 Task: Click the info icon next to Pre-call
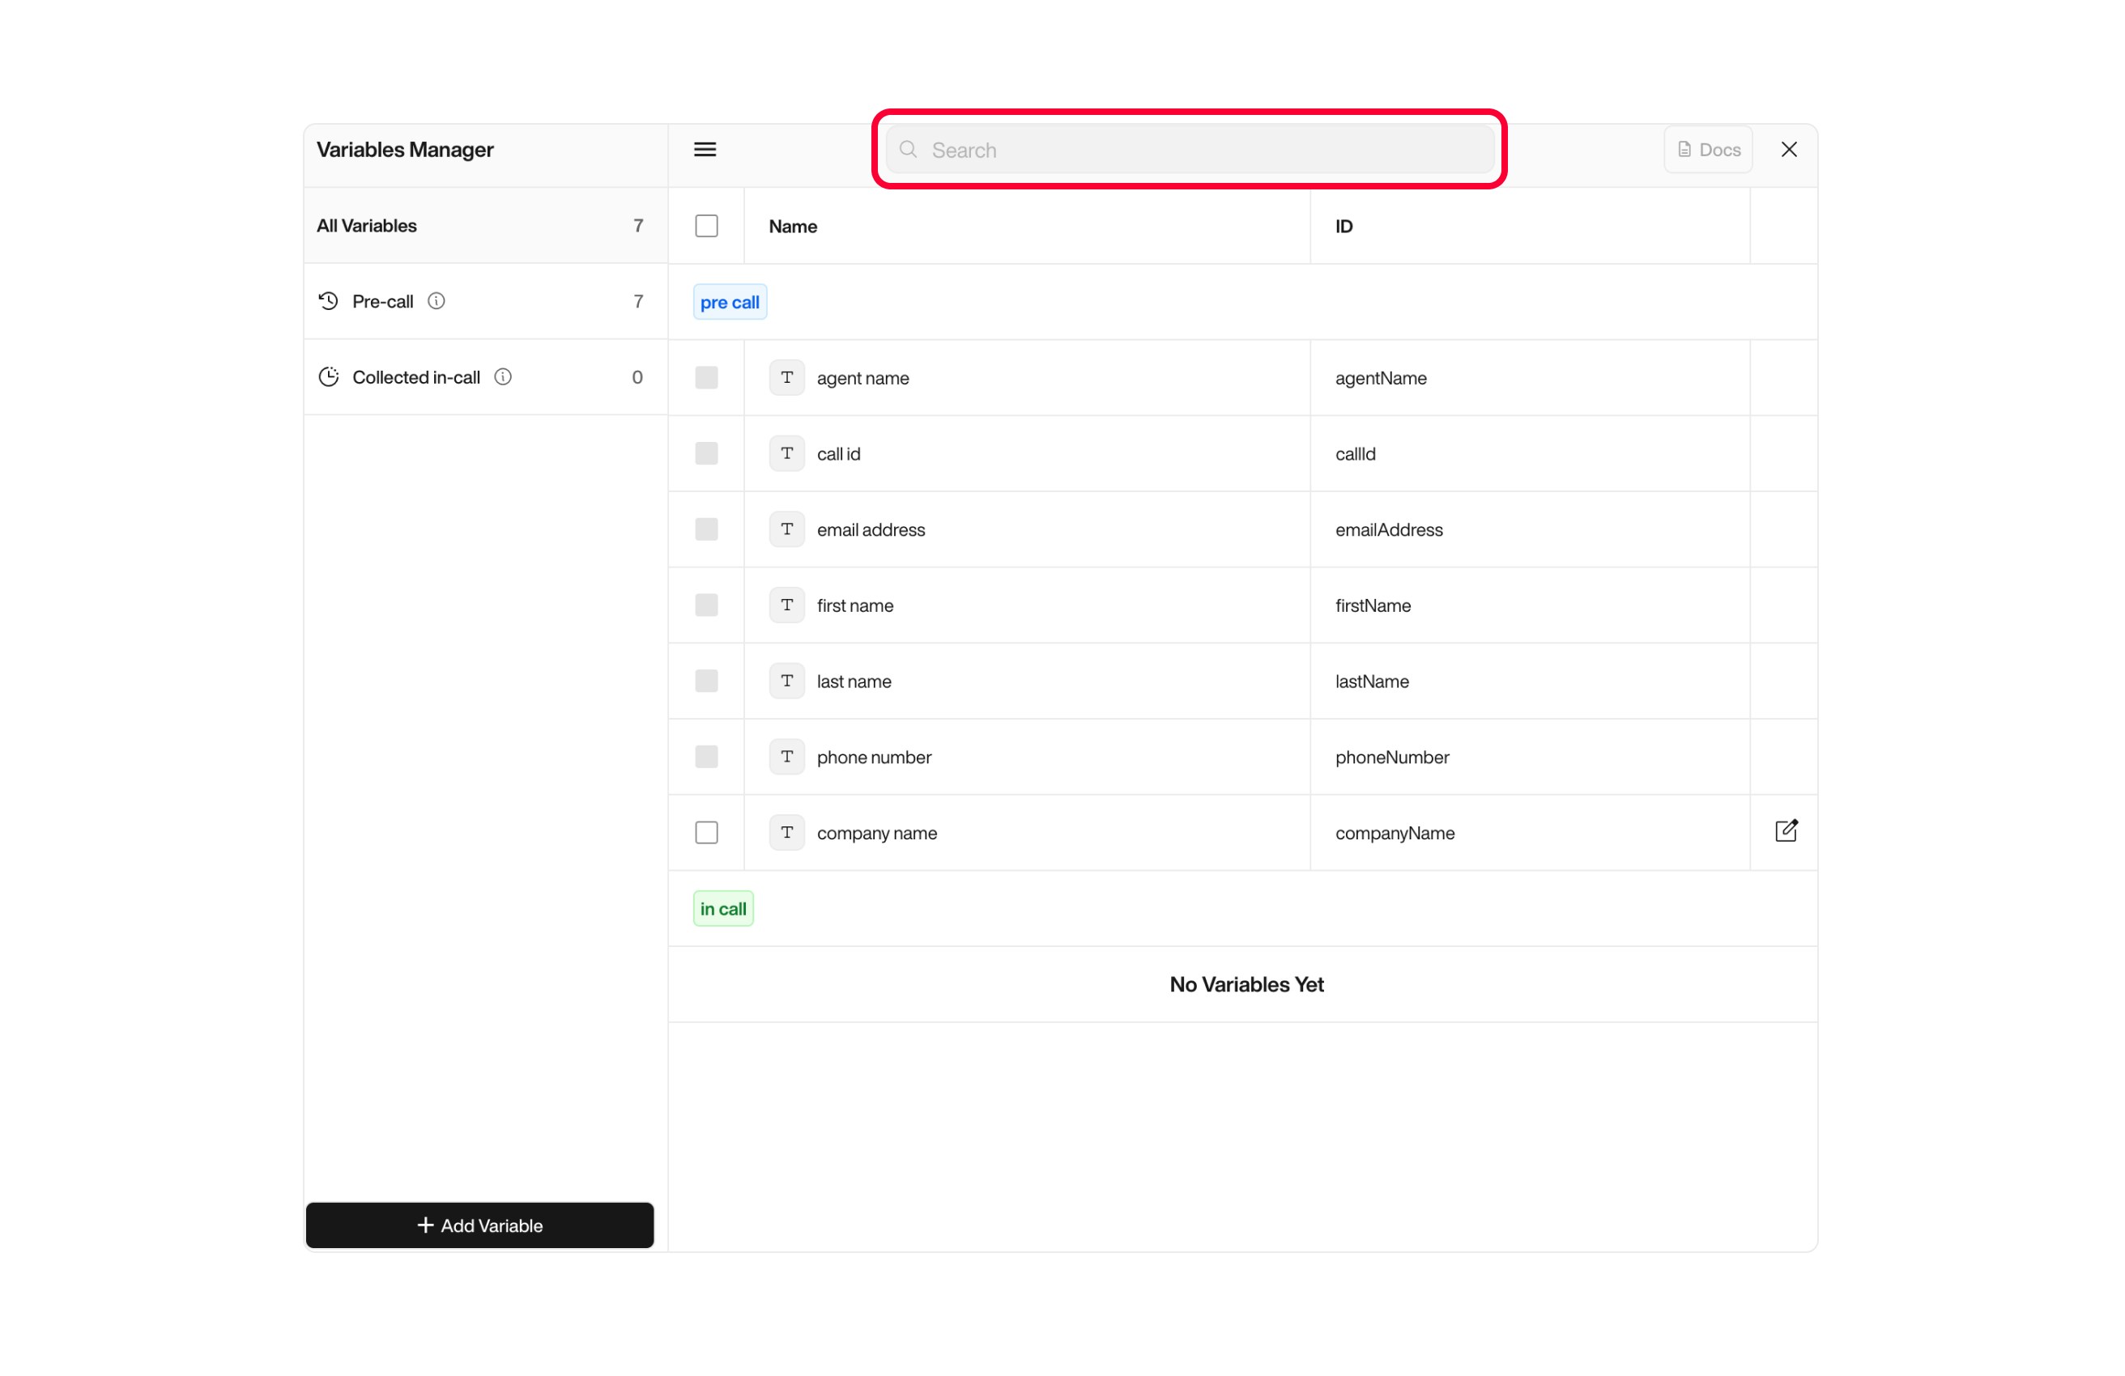(436, 301)
